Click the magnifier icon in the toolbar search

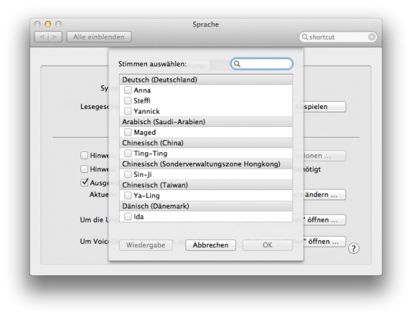click(x=305, y=37)
